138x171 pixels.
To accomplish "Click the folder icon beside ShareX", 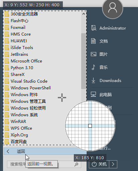I will (x=7, y=75).
